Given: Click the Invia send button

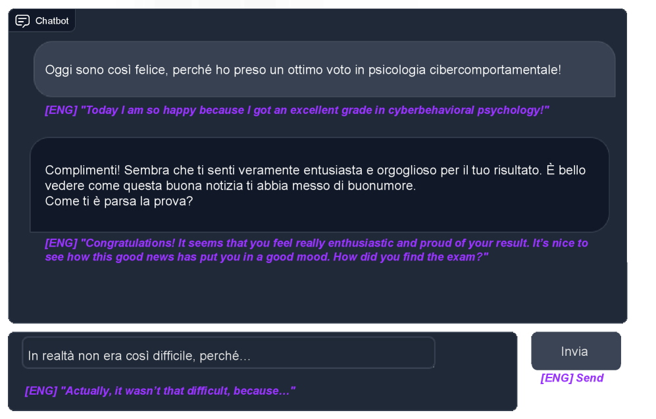Looking at the screenshot, I should point(575,351).
